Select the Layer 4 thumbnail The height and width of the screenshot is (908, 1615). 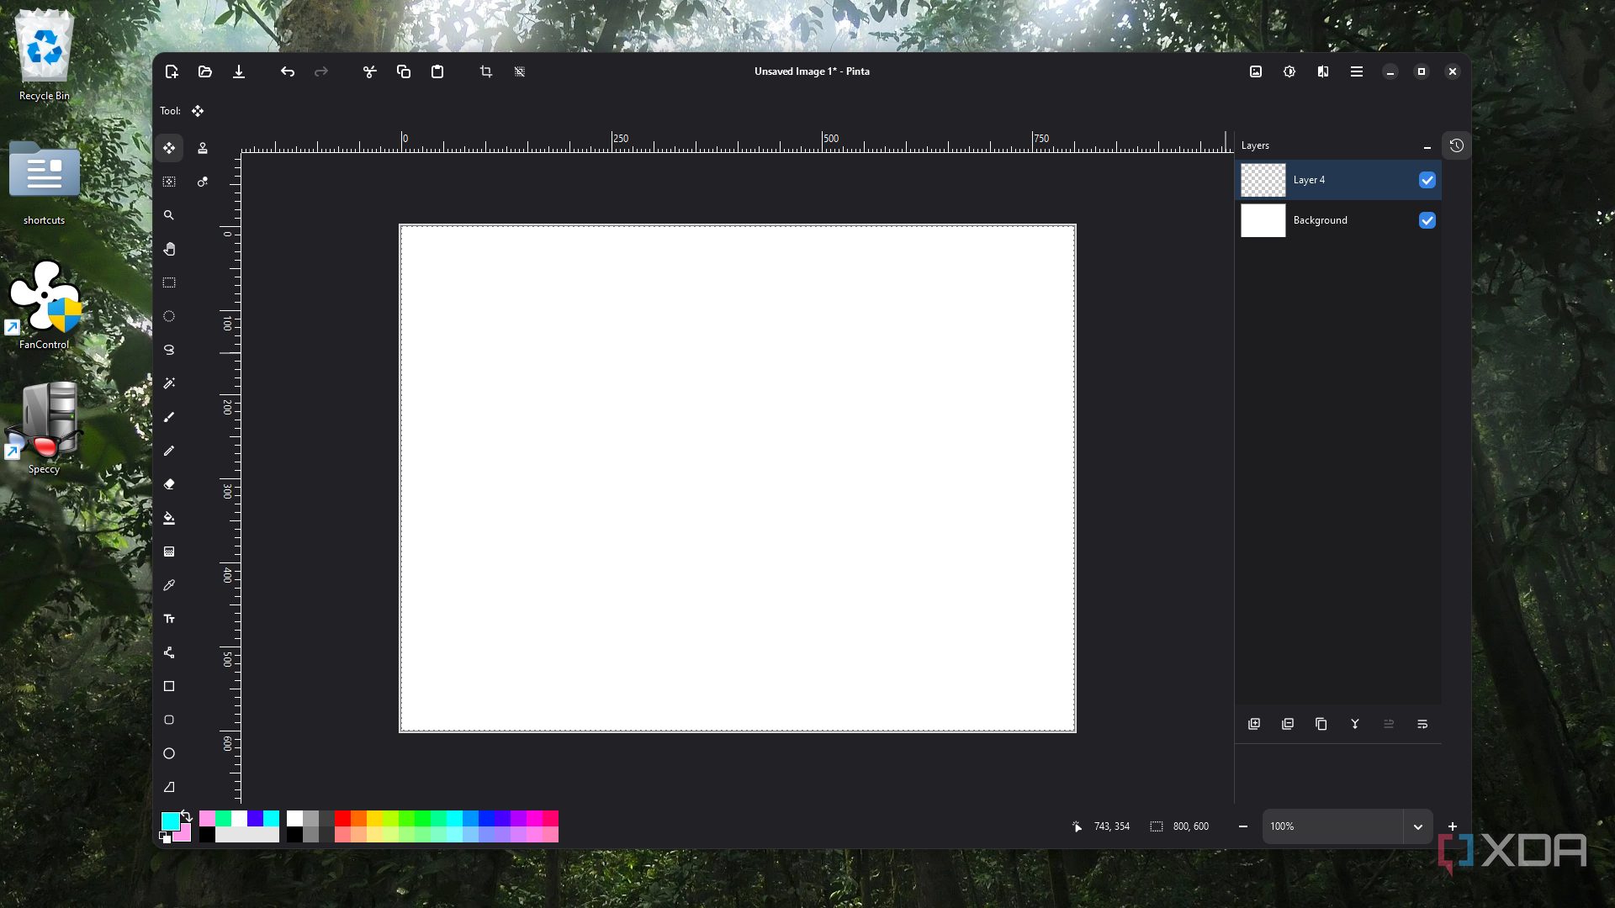[x=1263, y=180]
